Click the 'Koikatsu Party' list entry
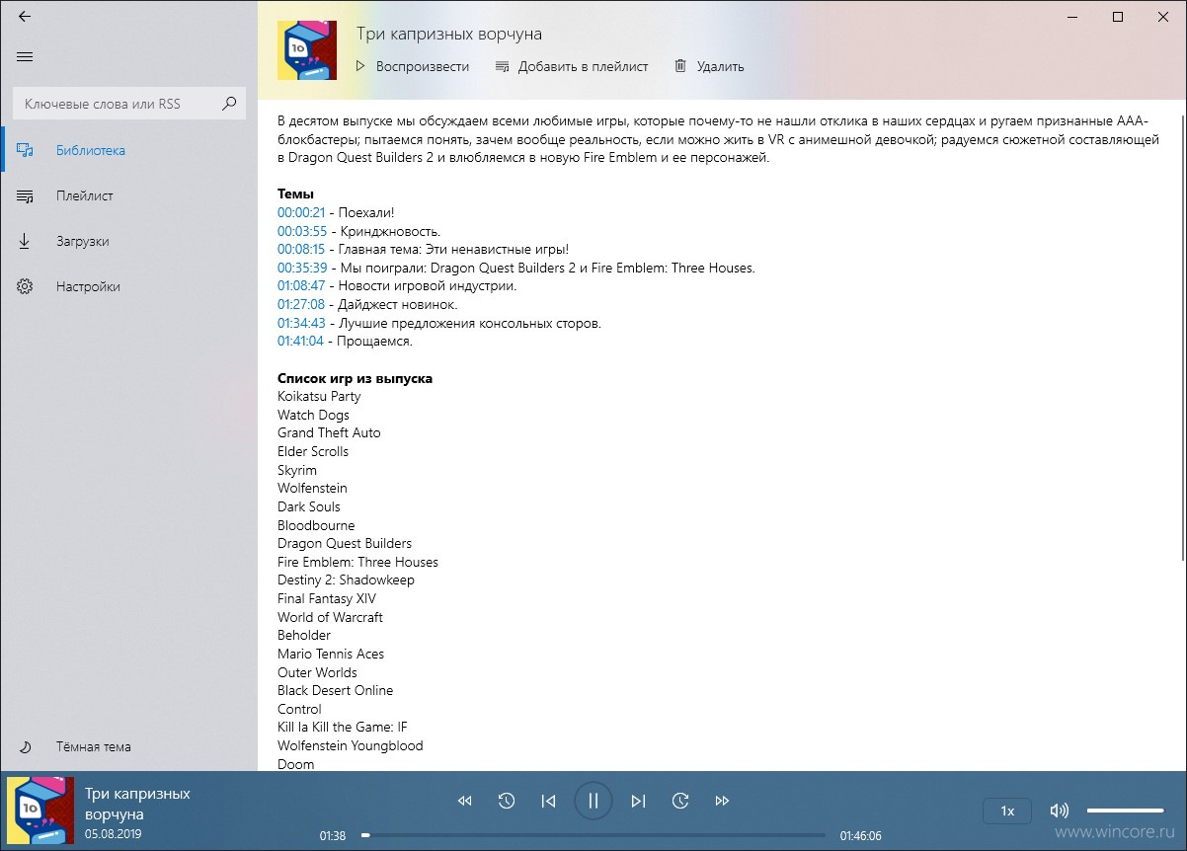Screen dimensions: 1187x851 [319, 397]
